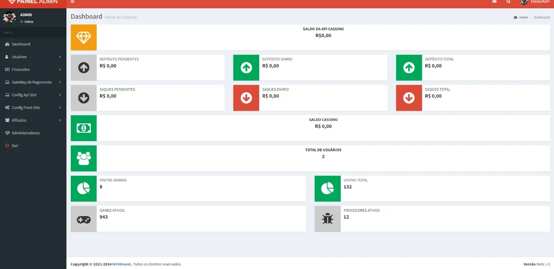The width and height of the screenshot is (554, 269).
Task: Click the Usuários person icon in sidebar
Action: point(7,57)
